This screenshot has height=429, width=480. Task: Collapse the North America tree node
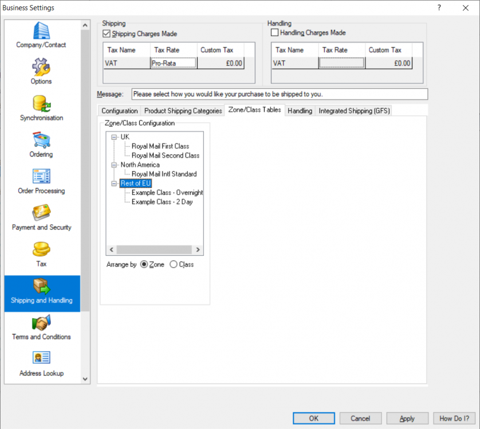[x=114, y=165]
